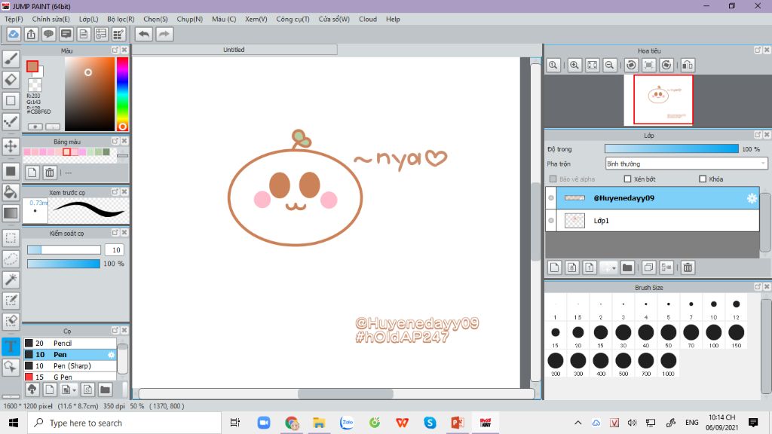Screen dimensions: 772x434
Task: Hide the Lớp1 layer visibility dot
Action: pos(551,221)
